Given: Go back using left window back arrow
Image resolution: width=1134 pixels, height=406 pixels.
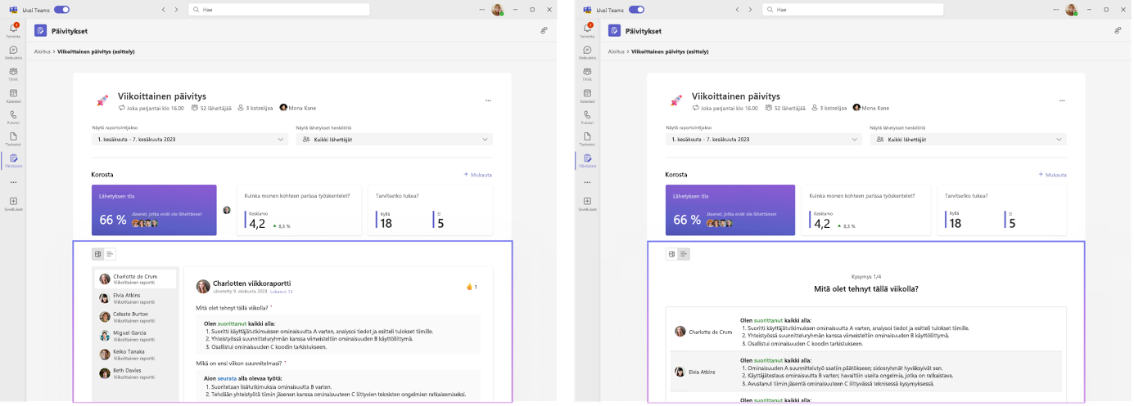Looking at the screenshot, I should click(x=164, y=10).
